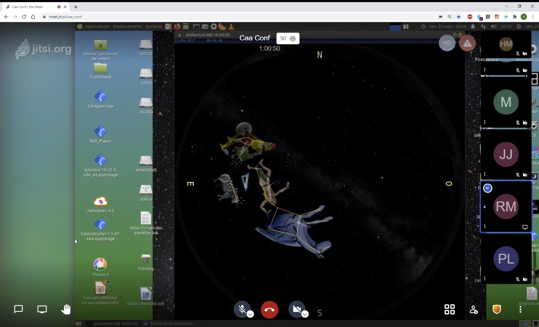Open the Chrome three-dot menu
Image resolution: width=539 pixels, height=327 pixels.
click(533, 16)
